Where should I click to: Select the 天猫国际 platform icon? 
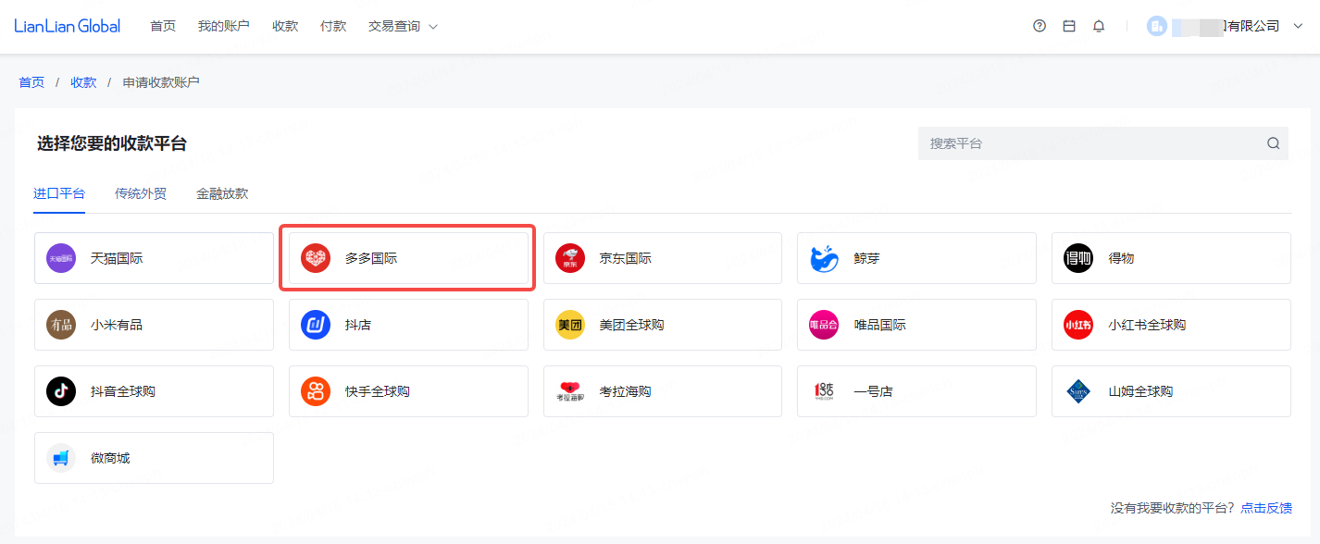(61, 259)
